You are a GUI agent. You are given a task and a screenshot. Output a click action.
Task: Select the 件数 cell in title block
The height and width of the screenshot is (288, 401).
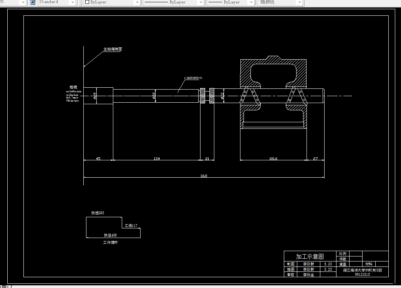(343, 259)
